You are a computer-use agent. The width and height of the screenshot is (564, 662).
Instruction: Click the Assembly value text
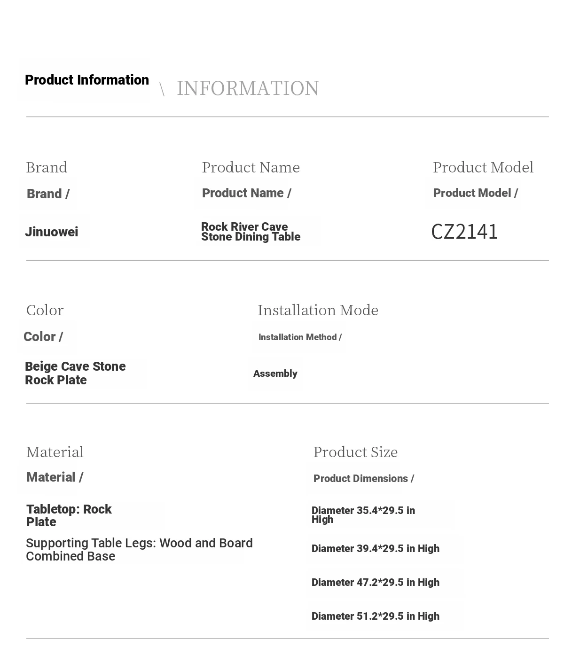tap(275, 374)
